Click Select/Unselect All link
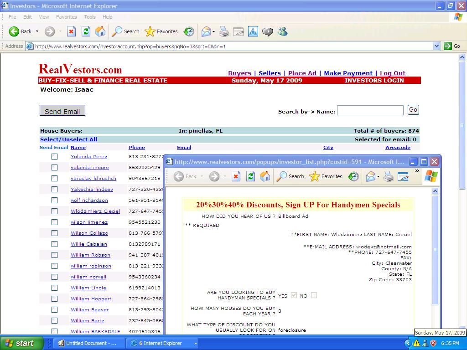 [x=68, y=139]
